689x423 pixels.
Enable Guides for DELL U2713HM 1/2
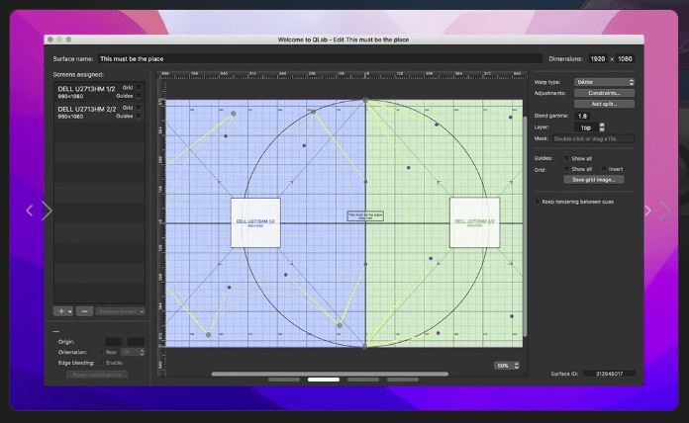pos(139,96)
